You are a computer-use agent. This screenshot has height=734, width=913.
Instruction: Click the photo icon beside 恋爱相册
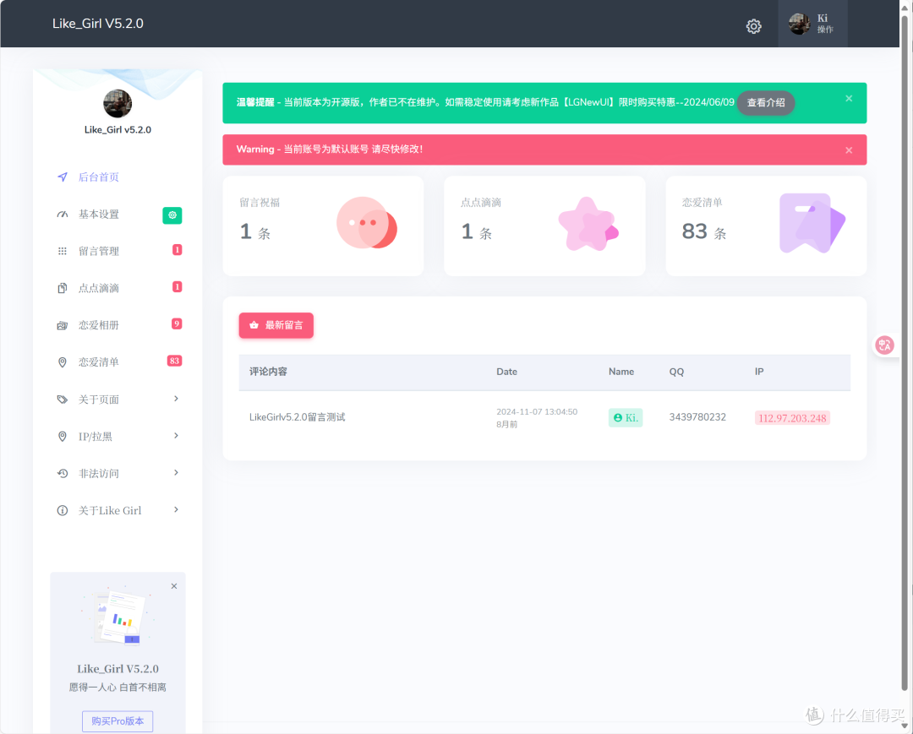point(63,325)
